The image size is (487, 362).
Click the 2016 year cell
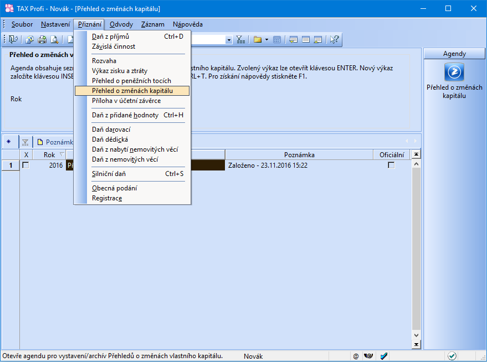[49, 166]
